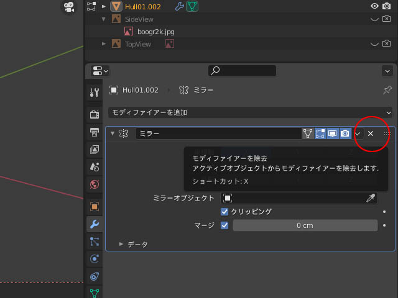The width and height of the screenshot is (398, 298).
Task: Adjust the マージ 0 cm distance slider
Action: (x=305, y=225)
